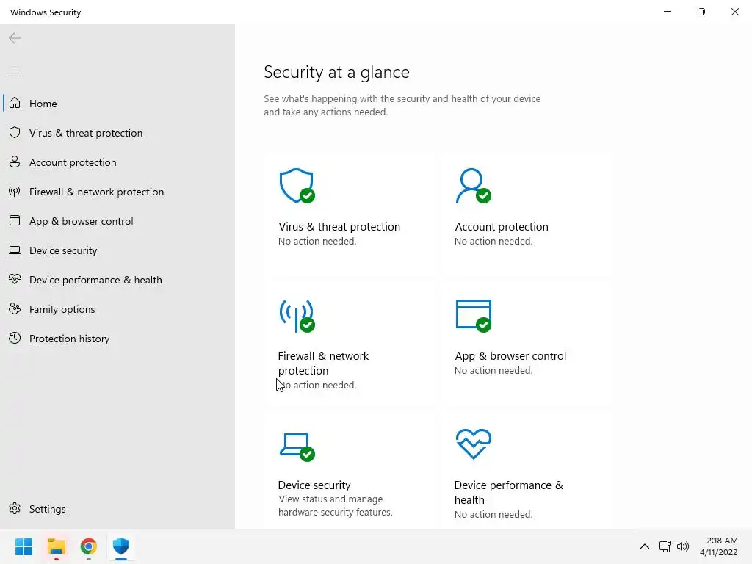The image size is (752, 564).
Task: Click the large browser window icon tile
Action: [x=474, y=316]
